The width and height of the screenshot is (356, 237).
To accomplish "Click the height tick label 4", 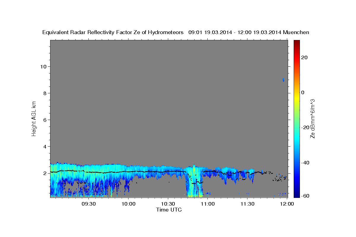I will click(44, 146).
